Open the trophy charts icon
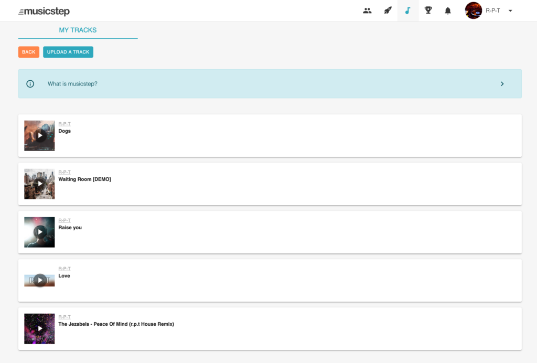 (x=428, y=10)
